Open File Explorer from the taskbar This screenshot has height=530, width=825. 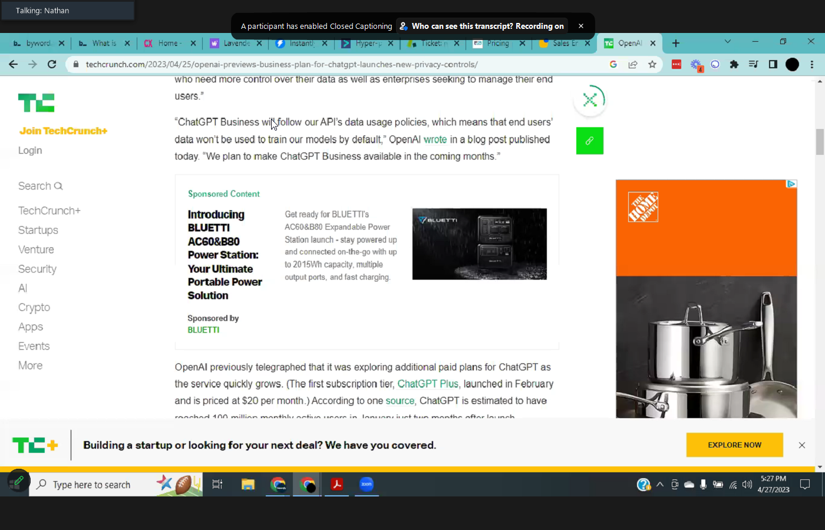coord(248,484)
